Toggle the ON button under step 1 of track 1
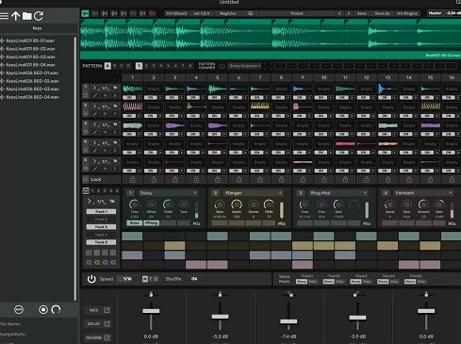461x344 pixels. coord(129,97)
